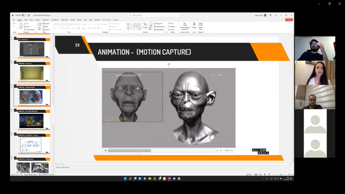Screen dimensions: 345x194
Task: Switch to the Insert tab
Action: tap(25, 20)
